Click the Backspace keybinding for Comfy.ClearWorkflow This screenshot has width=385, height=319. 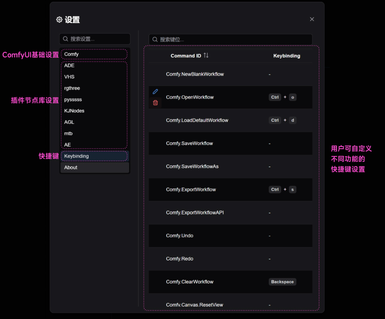pos(282,282)
